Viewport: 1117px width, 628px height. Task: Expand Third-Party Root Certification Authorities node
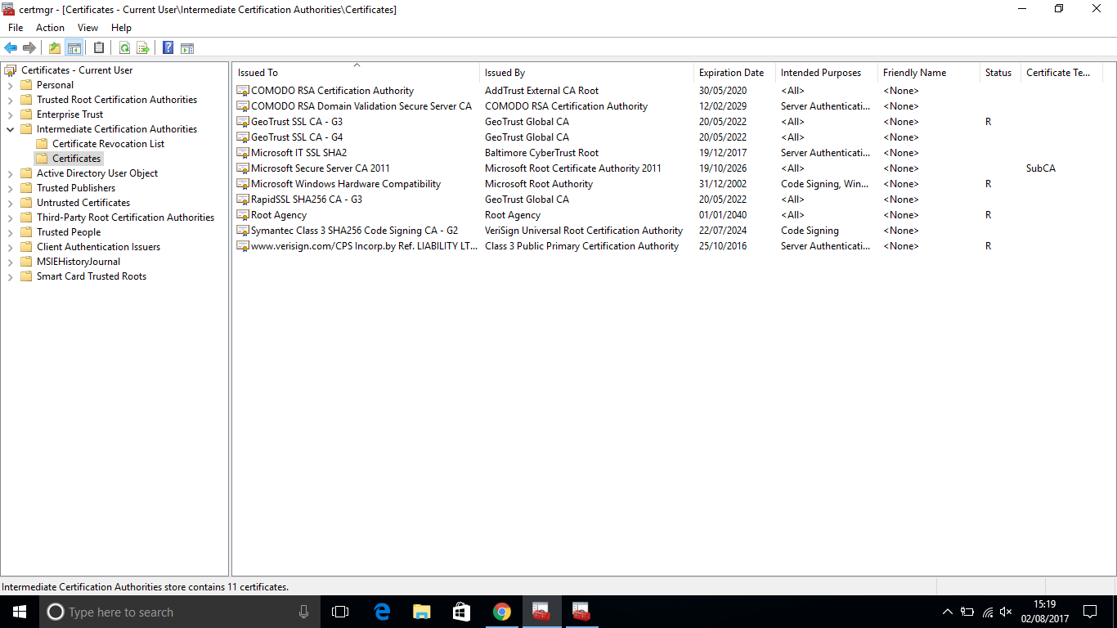point(10,218)
